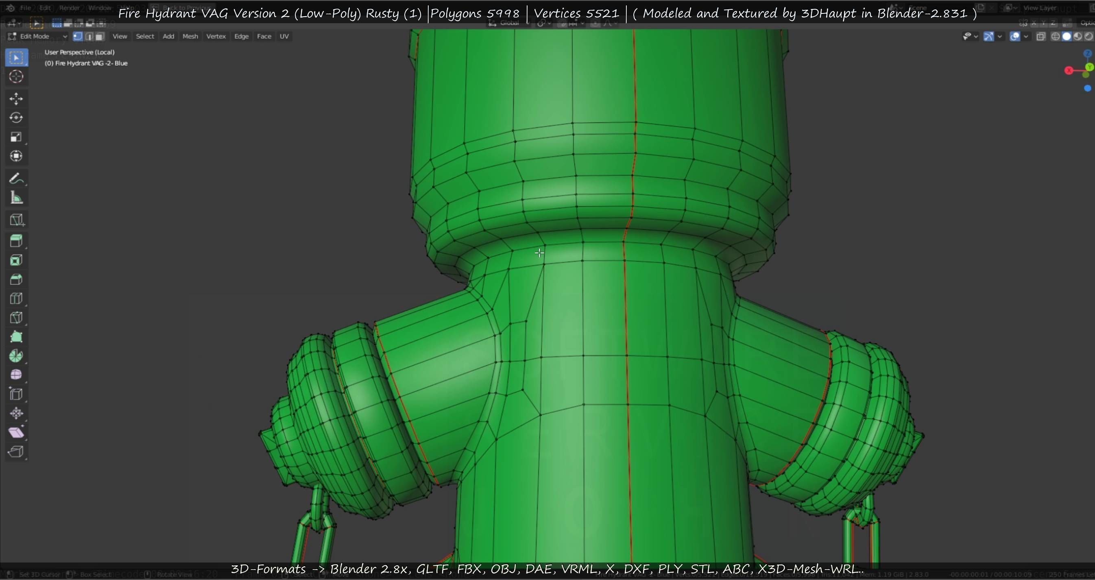Image resolution: width=1095 pixels, height=580 pixels.
Task: Pick the Rotate tool
Action: (x=17, y=118)
